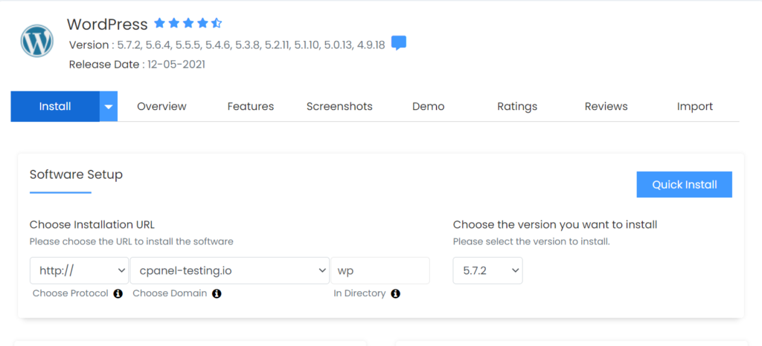Open the 5.7.2 version dropdown
The image size is (762, 346).
(x=488, y=270)
